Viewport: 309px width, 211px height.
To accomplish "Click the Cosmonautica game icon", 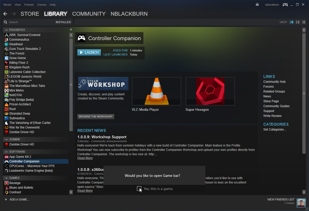I will tap(6, 40).
